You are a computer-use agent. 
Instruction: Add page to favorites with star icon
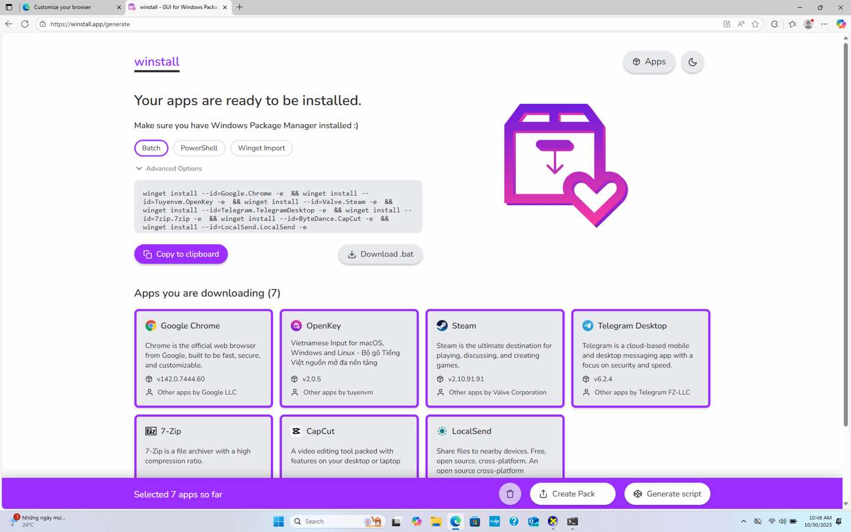(x=755, y=24)
